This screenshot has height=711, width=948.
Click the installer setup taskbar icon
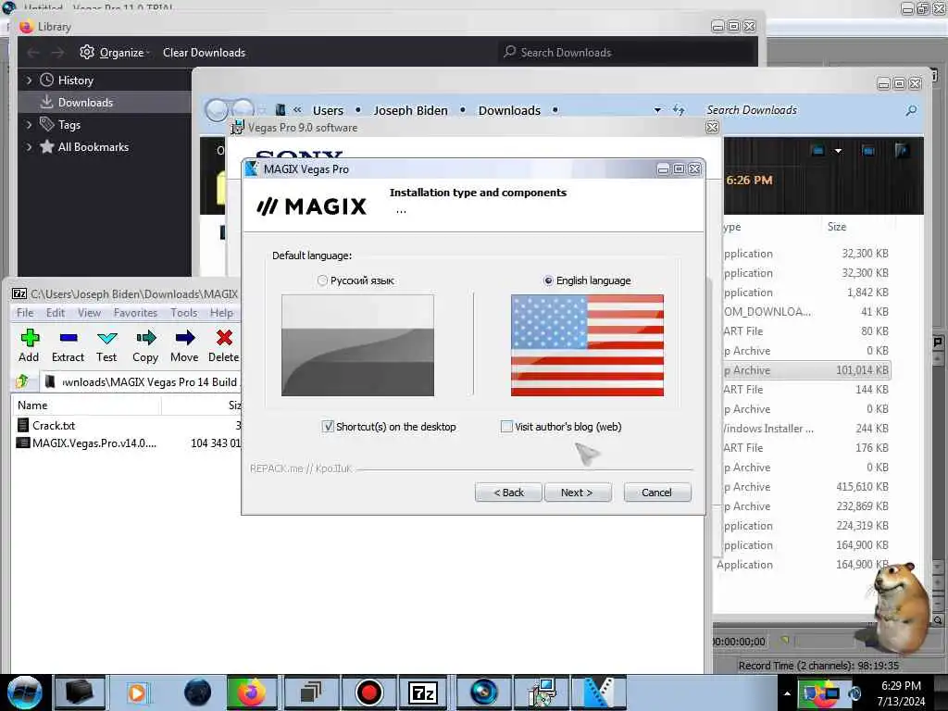point(541,692)
